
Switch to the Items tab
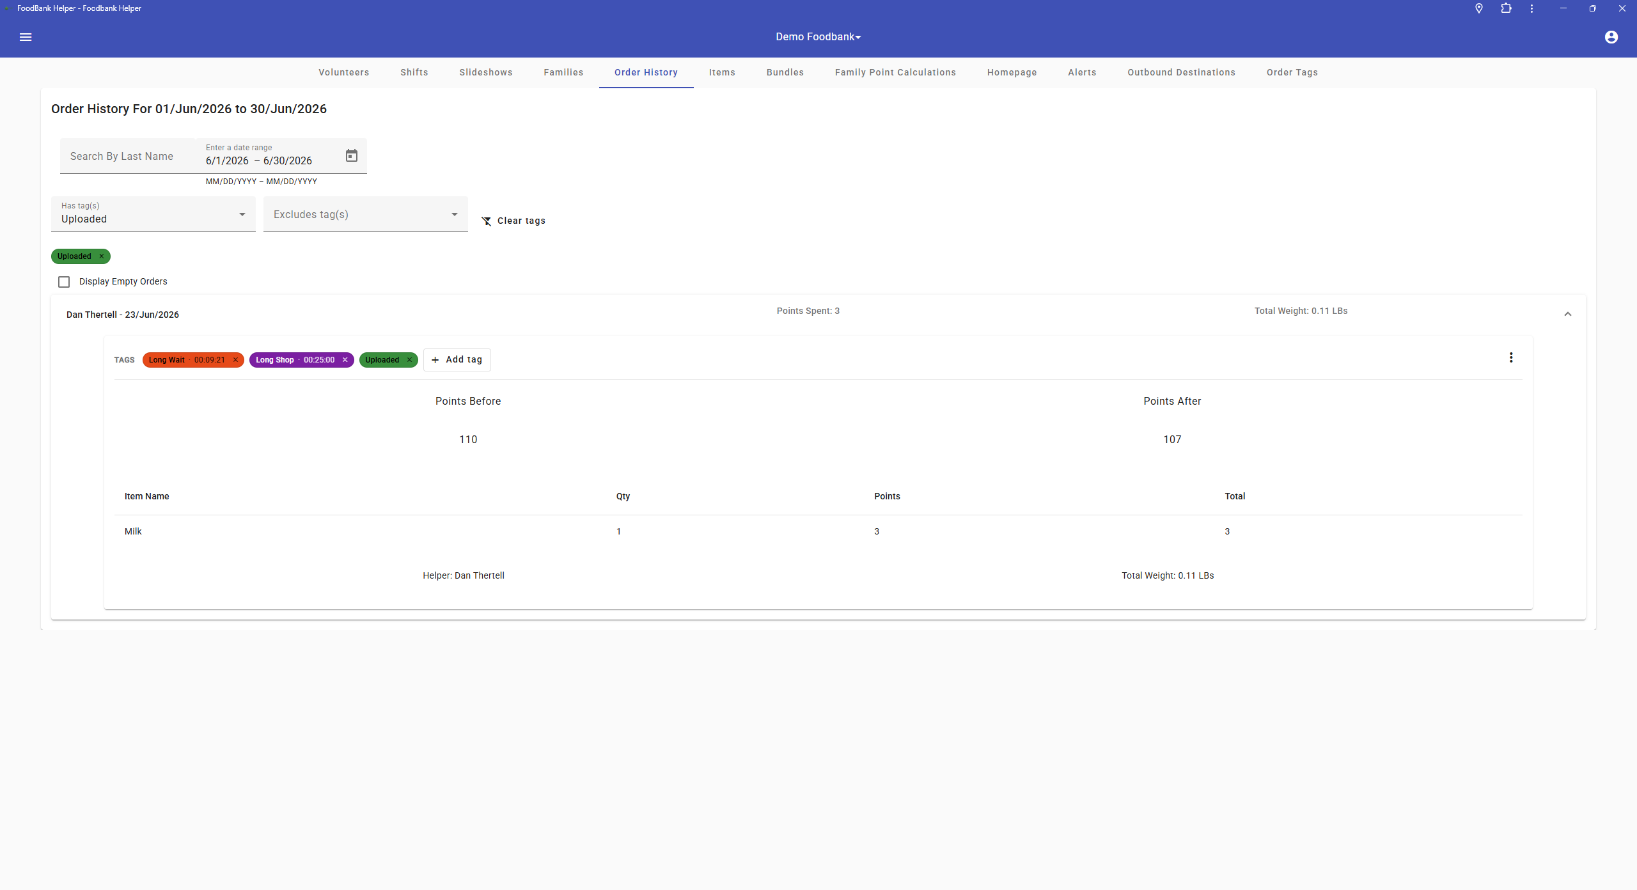[722, 72]
